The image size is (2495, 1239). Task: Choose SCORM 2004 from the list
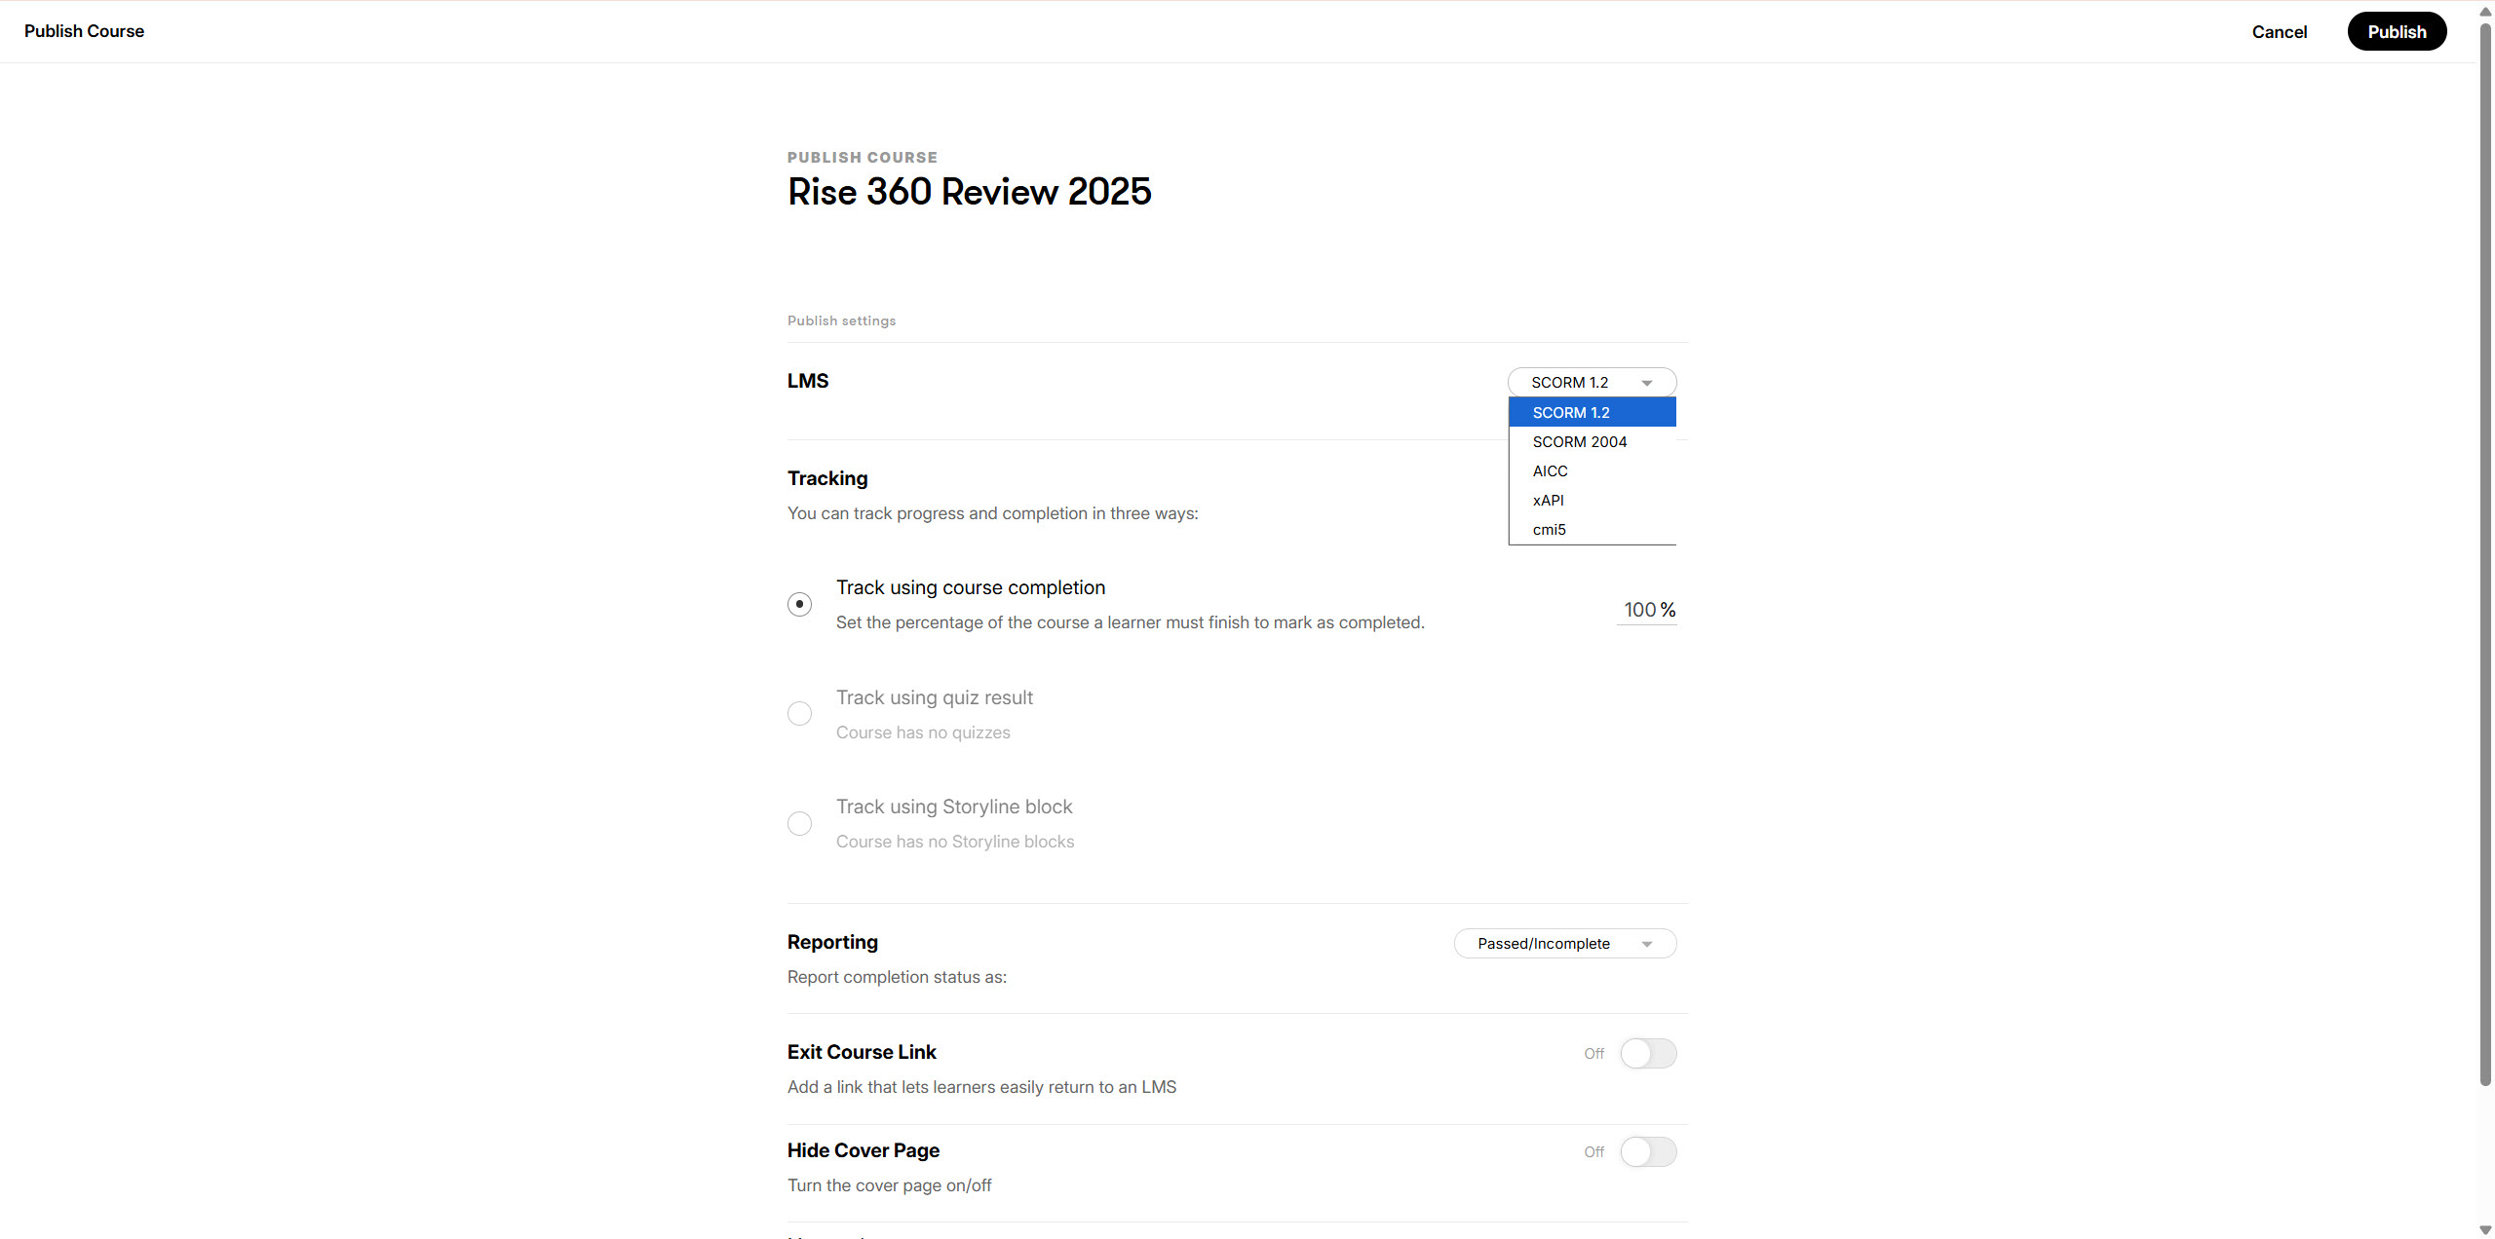(x=1579, y=442)
